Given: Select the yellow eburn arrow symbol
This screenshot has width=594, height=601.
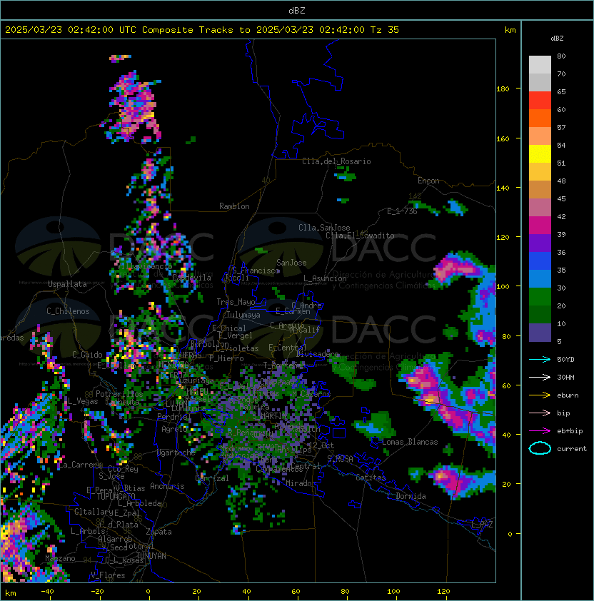Looking at the screenshot, I should click(540, 395).
